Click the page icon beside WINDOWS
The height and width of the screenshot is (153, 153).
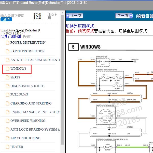click(8, 69)
